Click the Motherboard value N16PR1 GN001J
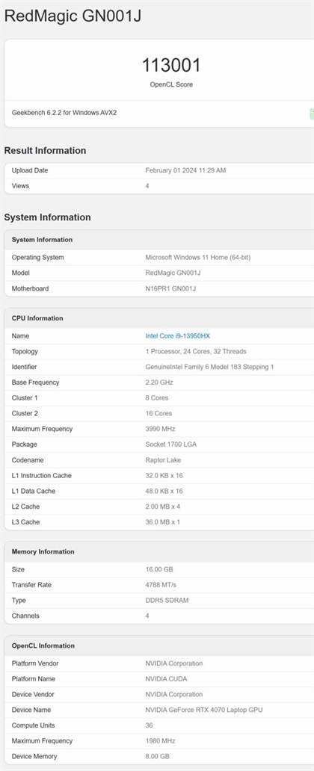Viewport: 314px width, 771px height. (x=170, y=288)
